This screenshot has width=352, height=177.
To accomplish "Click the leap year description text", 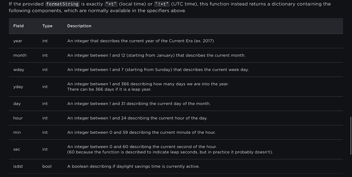I will coord(109,90).
